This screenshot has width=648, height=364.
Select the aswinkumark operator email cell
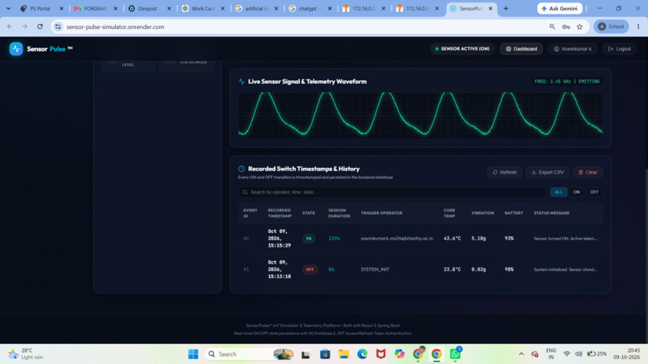coord(396,239)
